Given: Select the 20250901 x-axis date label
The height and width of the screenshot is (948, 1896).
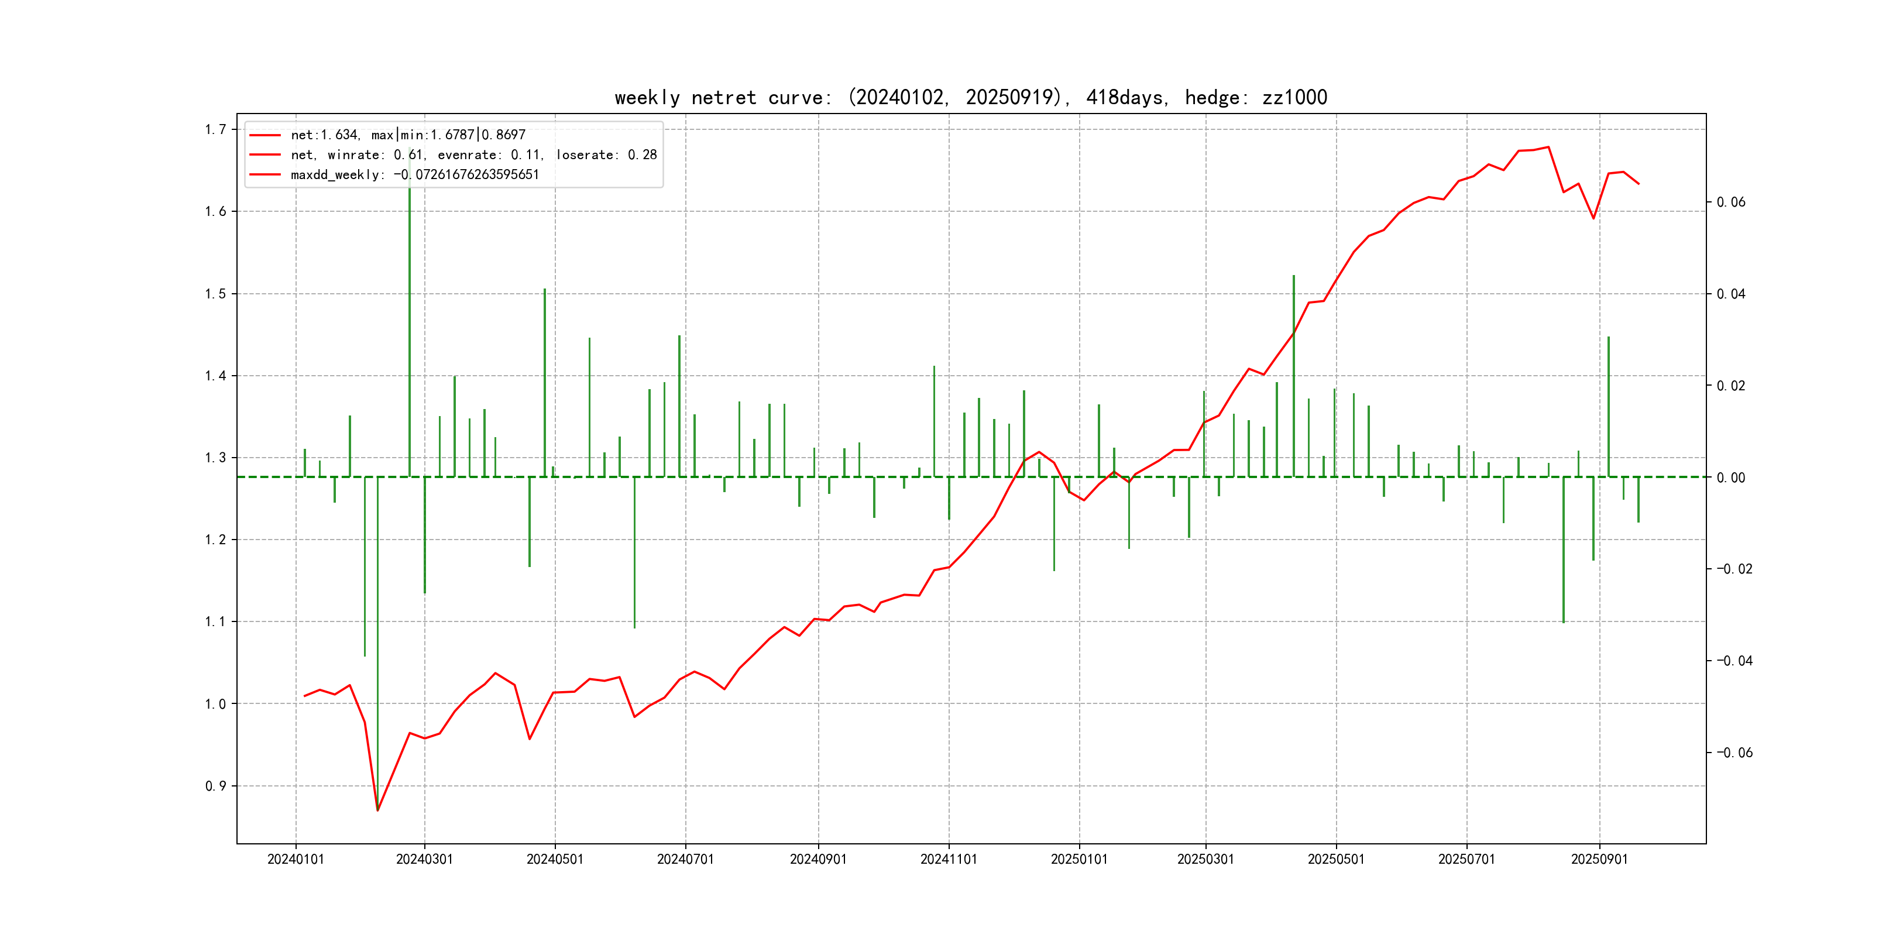Looking at the screenshot, I should 1599,860.
